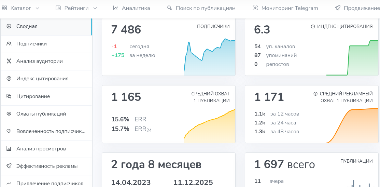The width and height of the screenshot is (380, 187).
Task: Open Вовлеченность подписчиков sidebar section
Action: pos(51,131)
